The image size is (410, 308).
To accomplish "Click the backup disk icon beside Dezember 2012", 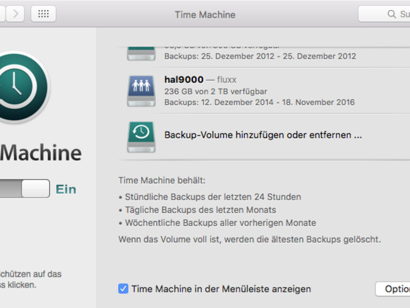I will pyautogui.click(x=141, y=54).
